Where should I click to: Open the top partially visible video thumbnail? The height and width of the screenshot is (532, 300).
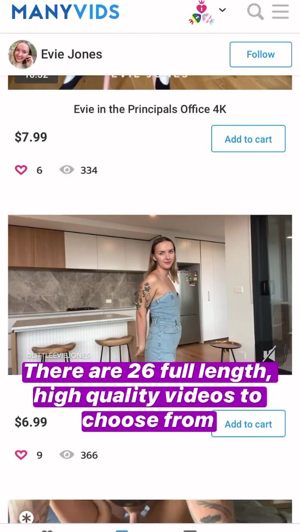[150, 82]
